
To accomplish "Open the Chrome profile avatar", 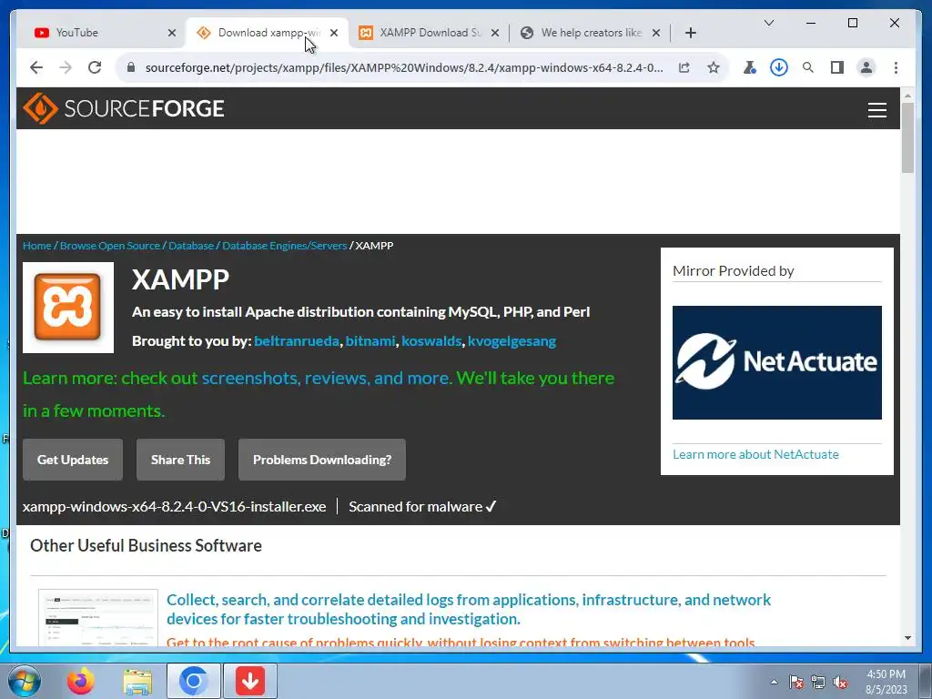I will [x=866, y=67].
